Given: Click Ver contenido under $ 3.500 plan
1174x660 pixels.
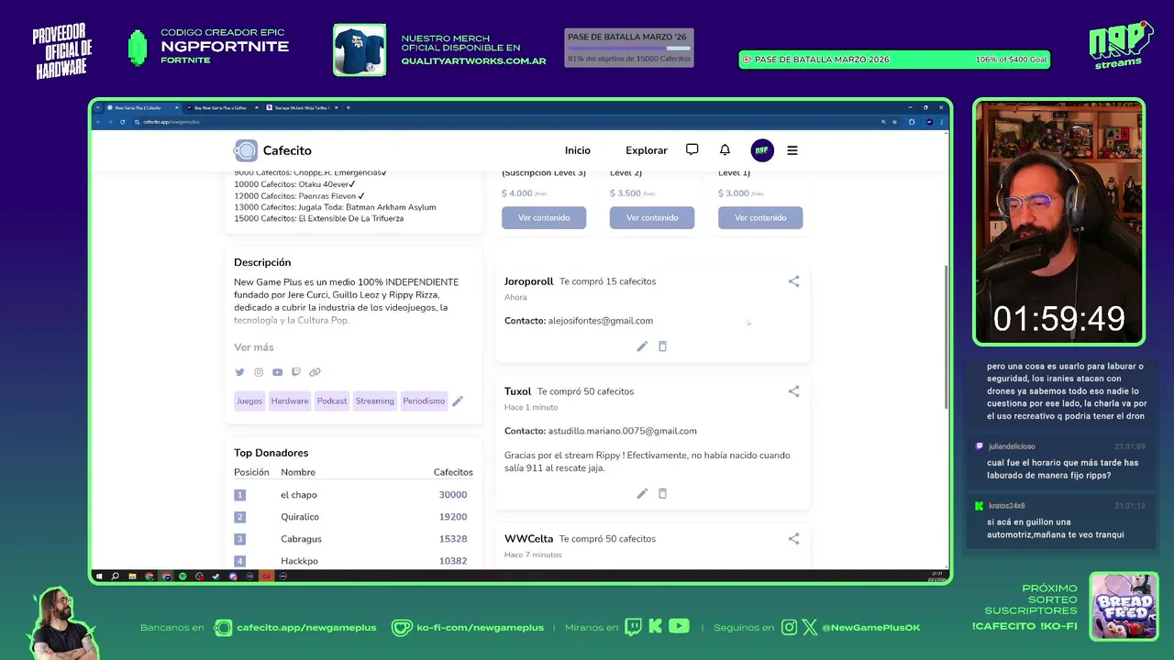Looking at the screenshot, I should pyautogui.click(x=652, y=217).
